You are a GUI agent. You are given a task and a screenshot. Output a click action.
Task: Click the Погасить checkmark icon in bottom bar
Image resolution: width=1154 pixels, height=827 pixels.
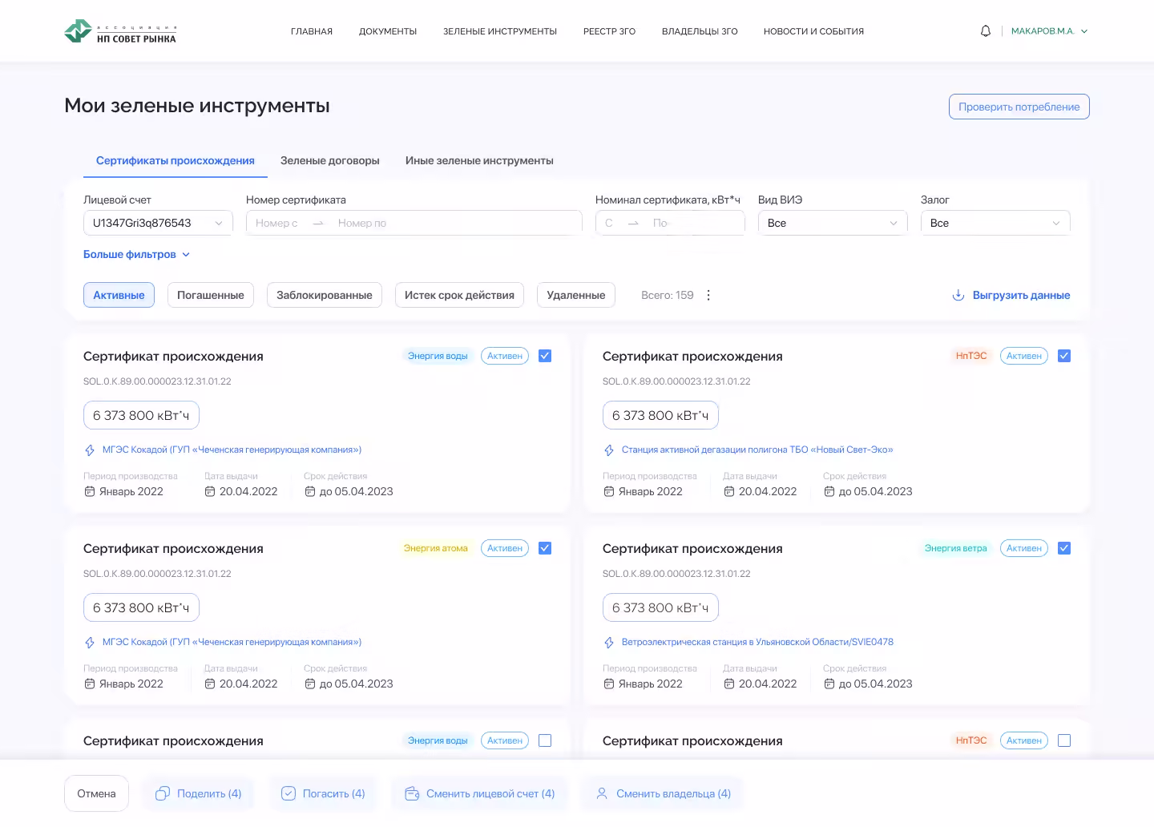pos(288,793)
